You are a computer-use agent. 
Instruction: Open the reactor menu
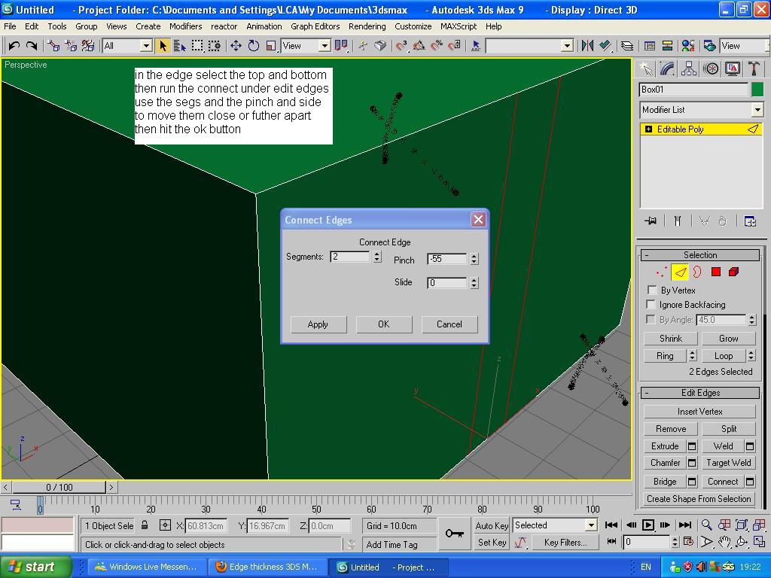(x=224, y=26)
